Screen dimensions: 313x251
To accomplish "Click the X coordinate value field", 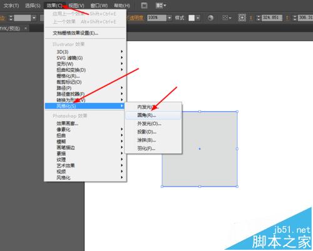I will click(272, 18).
